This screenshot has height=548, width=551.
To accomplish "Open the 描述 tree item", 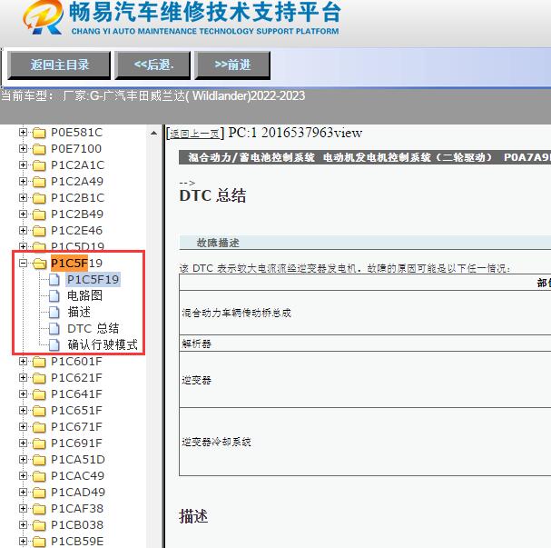I will pyautogui.click(x=79, y=313).
